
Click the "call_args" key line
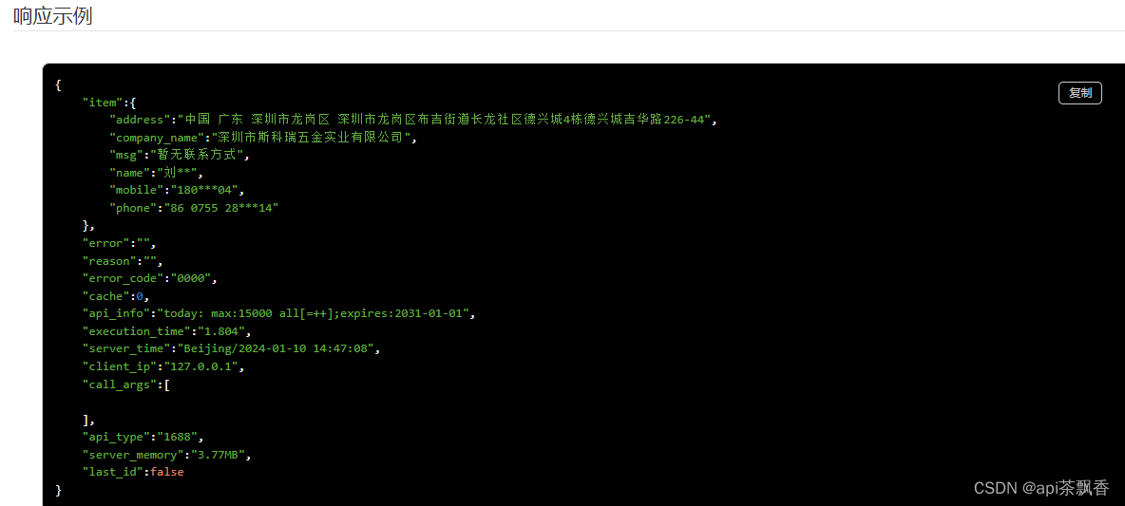(x=125, y=384)
